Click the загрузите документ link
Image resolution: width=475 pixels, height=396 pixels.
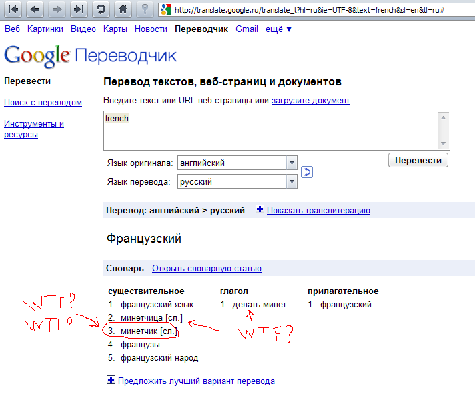[x=310, y=101]
